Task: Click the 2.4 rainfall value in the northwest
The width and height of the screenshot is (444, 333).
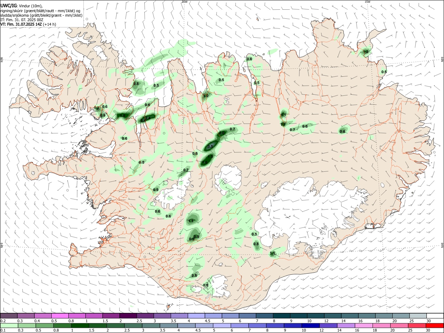Action: click(x=148, y=118)
